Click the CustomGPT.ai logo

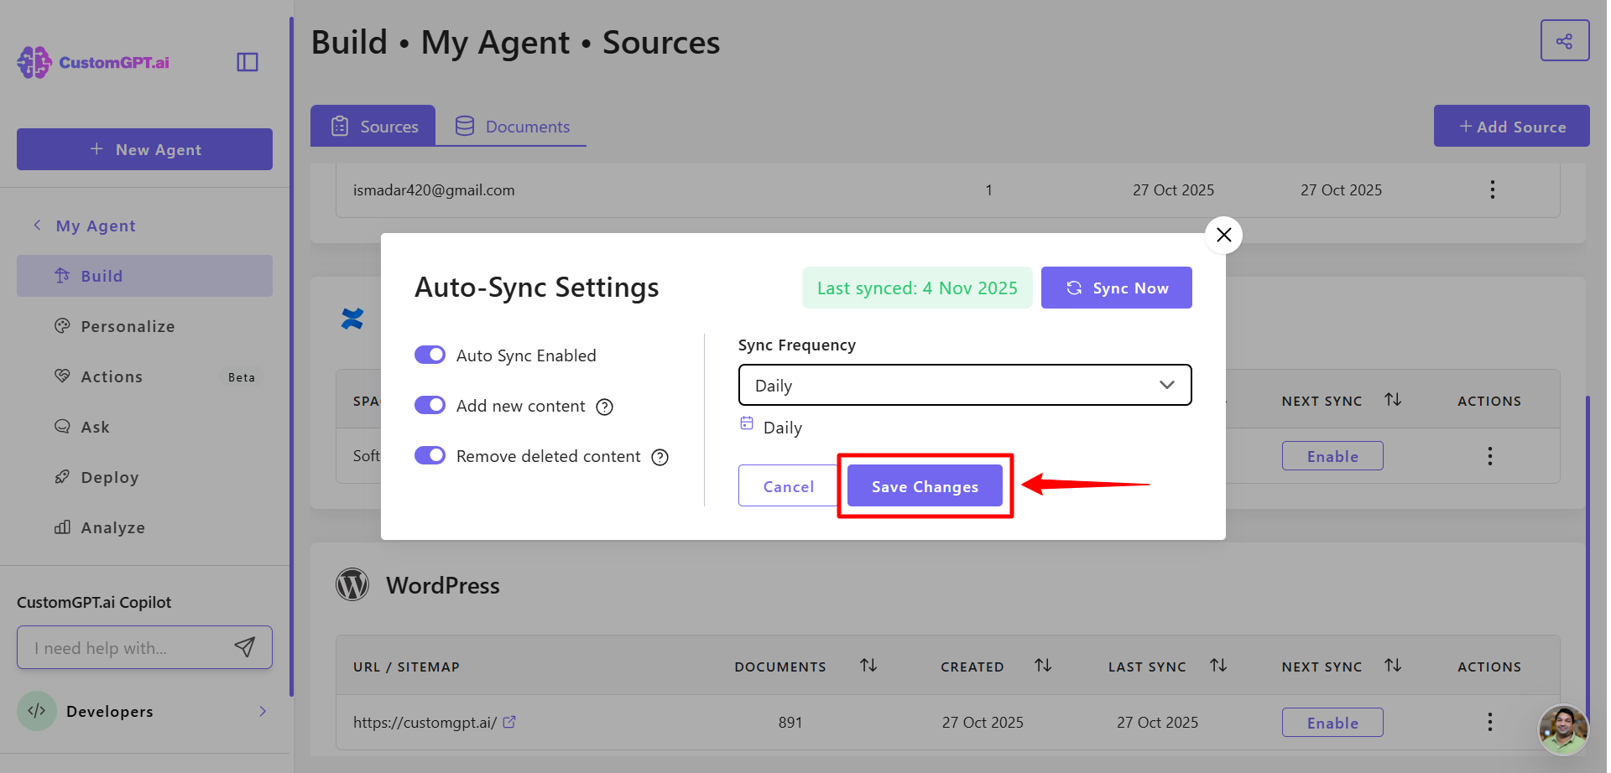(x=93, y=62)
